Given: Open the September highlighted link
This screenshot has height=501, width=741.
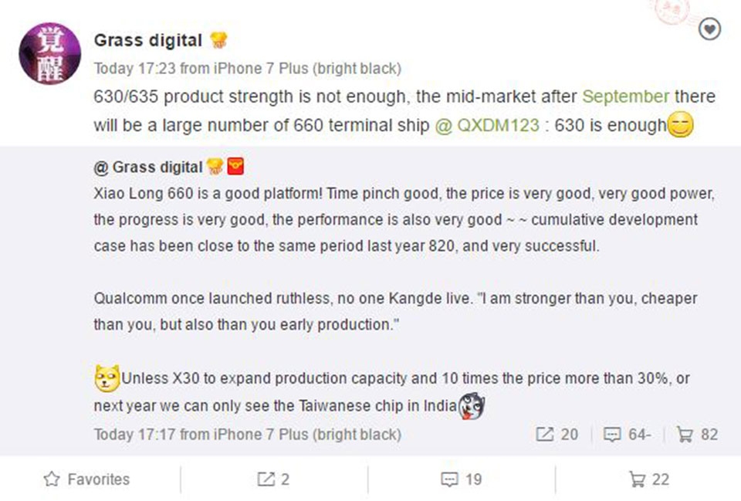Looking at the screenshot, I should [626, 96].
